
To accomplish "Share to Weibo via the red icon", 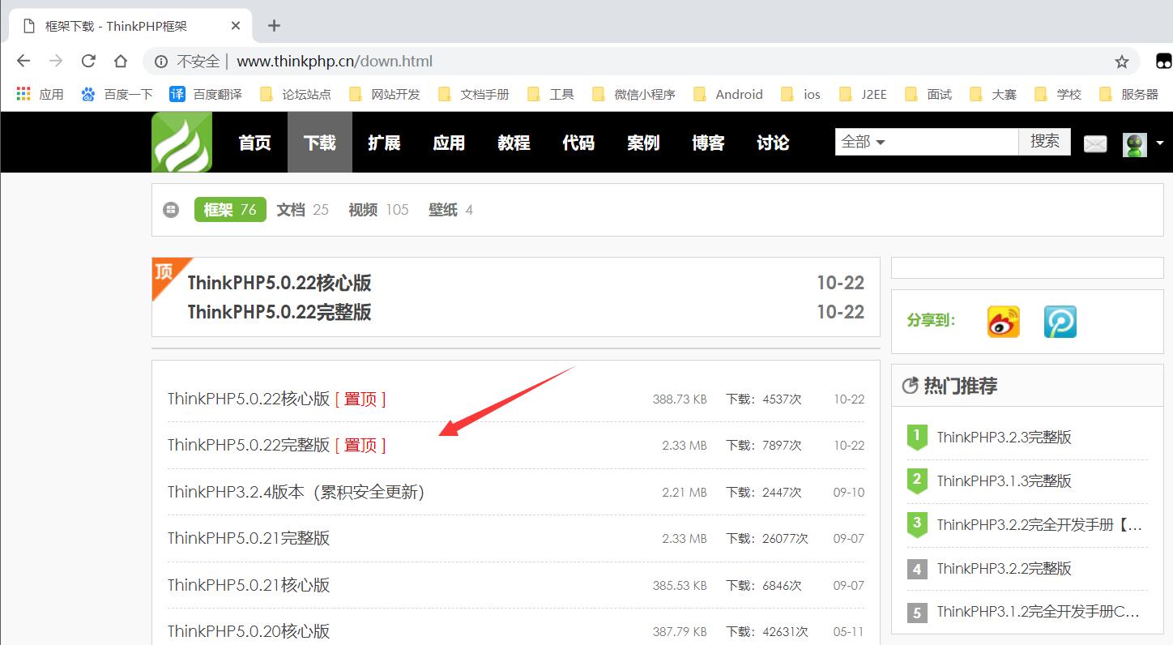I will coord(1004,322).
